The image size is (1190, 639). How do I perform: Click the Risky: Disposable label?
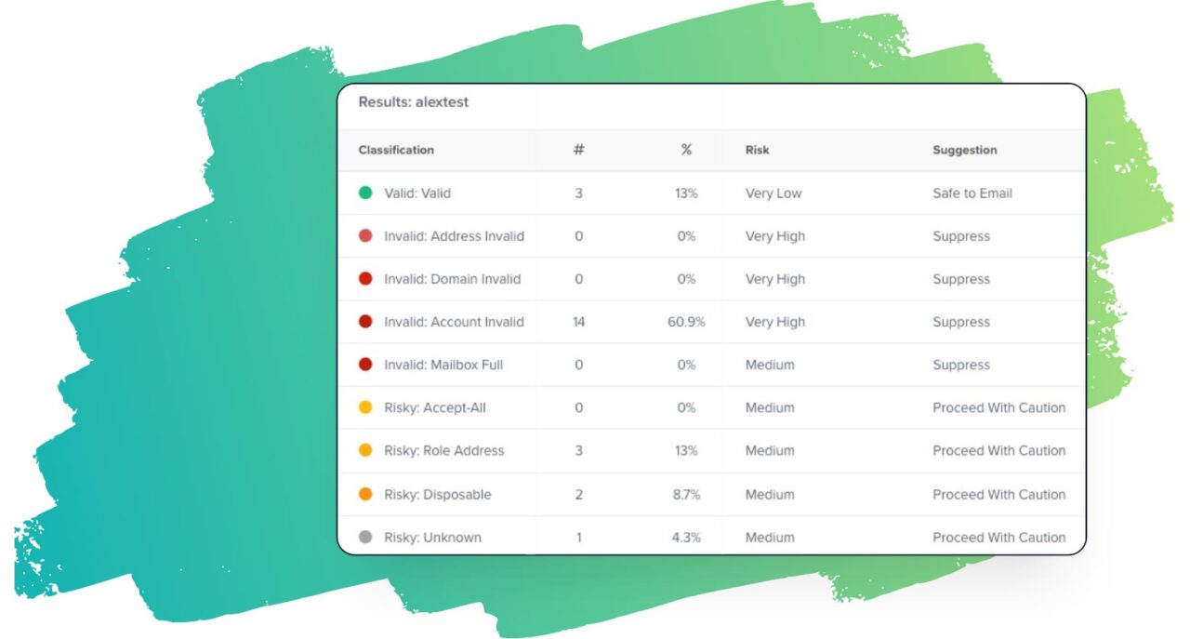[437, 494]
